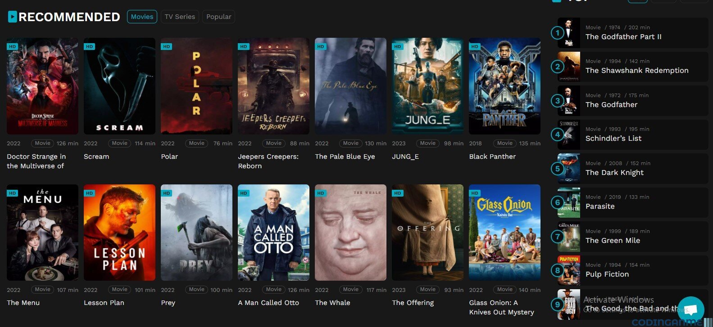Switch to the Popular tab
Image resolution: width=713 pixels, height=327 pixels.
(218, 17)
